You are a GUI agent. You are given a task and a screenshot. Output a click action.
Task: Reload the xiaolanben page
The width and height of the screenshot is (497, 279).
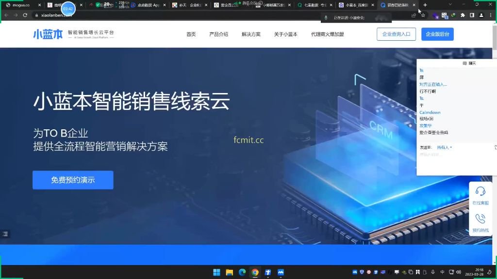[x=25, y=15]
